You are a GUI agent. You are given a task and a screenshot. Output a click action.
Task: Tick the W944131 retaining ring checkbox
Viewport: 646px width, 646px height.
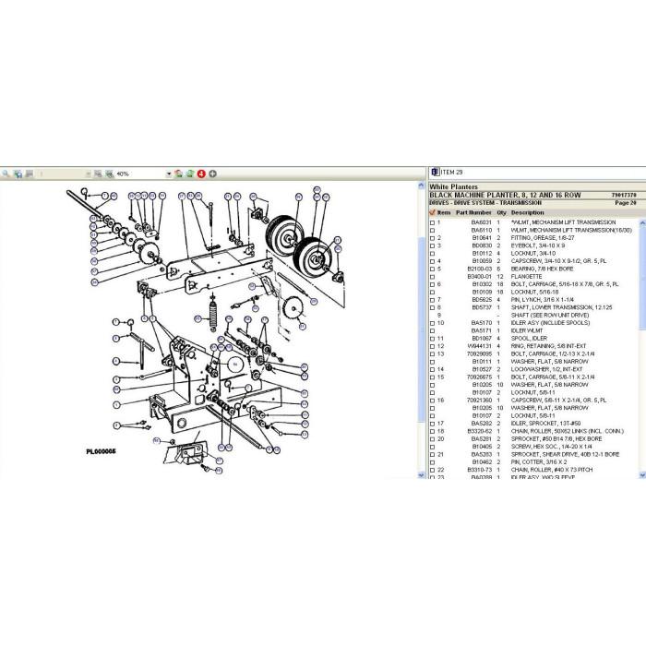tap(432, 346)
